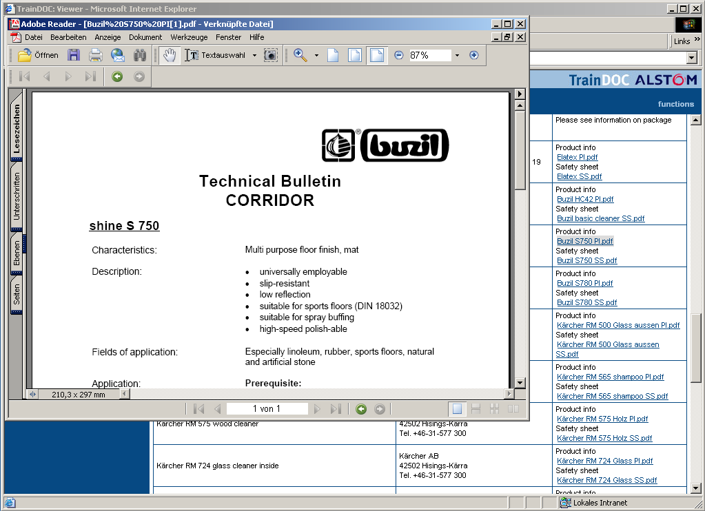Click the PDF horizontal scrollbar track
This screenshot has width=705, height=511.
tap(316, 394)
